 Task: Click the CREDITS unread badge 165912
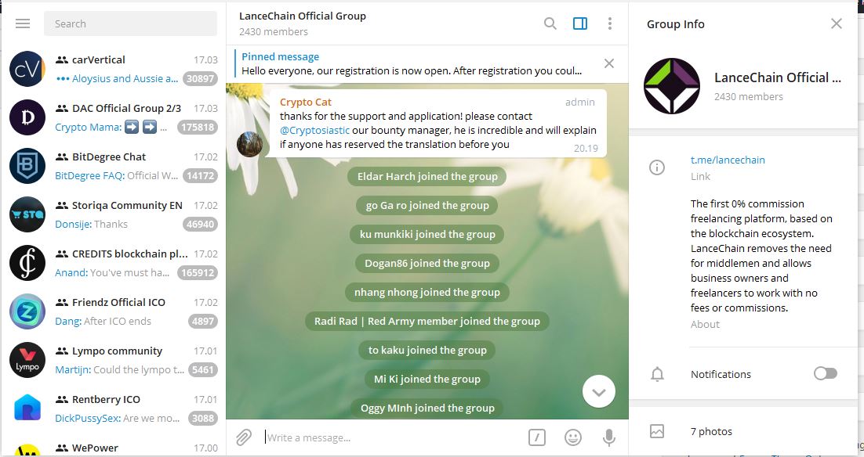(x=198, y=272)
